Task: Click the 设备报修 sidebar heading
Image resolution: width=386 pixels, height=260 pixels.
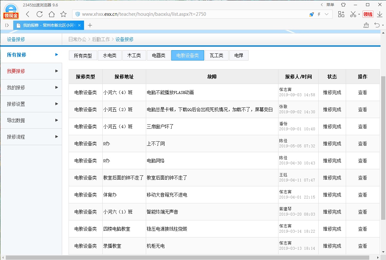Action: pyautogui.click(x=16, y=39)
